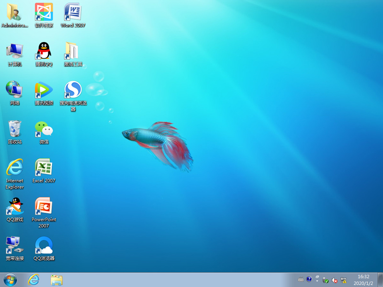Viewport: 383px width, 287px height.
Task: Launch Excel 2007 from the desktop
Action: 44,168
